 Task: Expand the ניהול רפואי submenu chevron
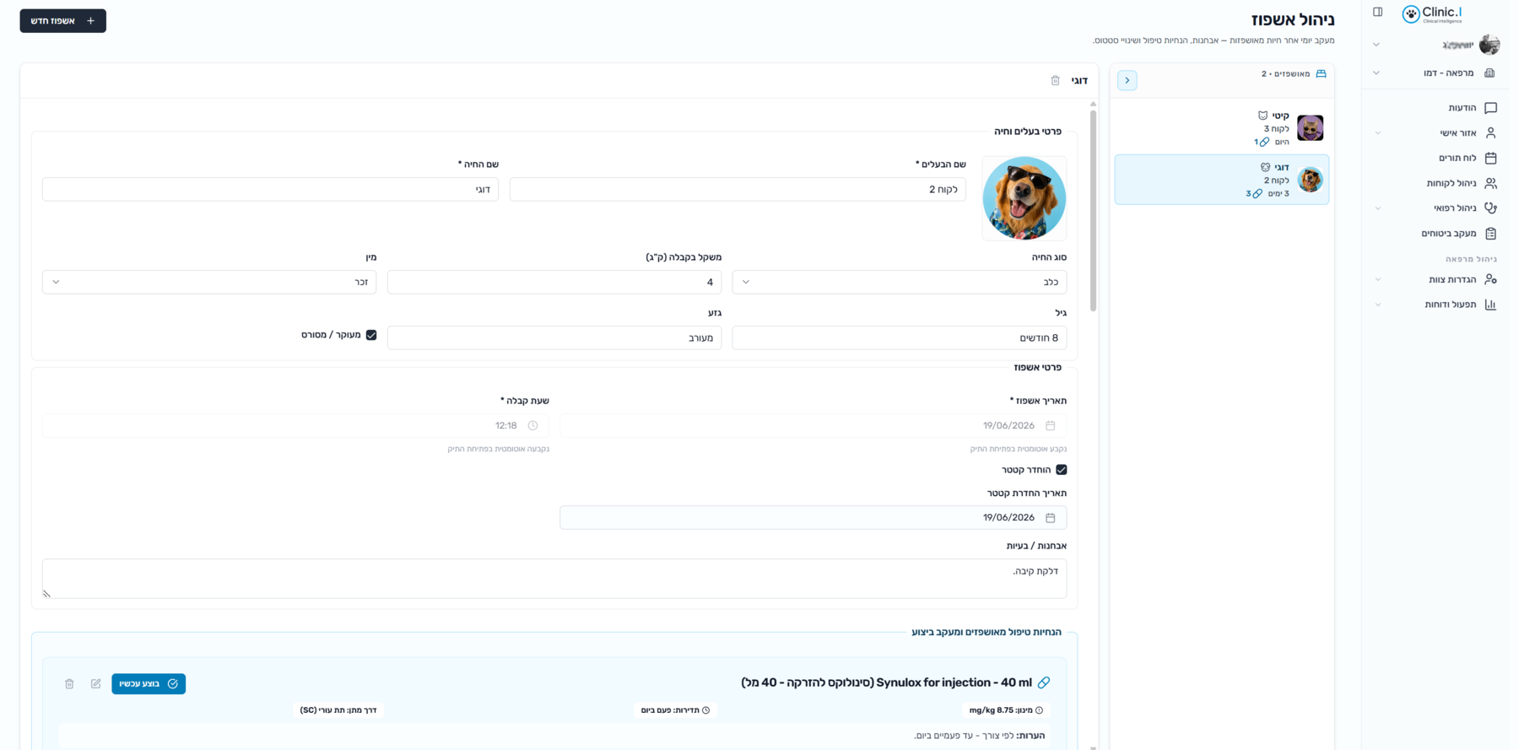(1378, 208)
